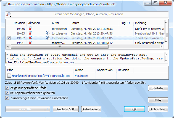The width and height of the screenshot is (174, 118).
Task: Open the filter search magnifier dropdown
Action: 9,15
